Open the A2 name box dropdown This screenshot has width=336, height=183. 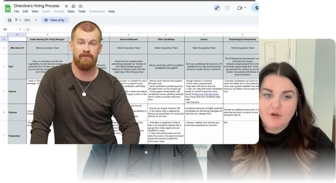point(20,29)
